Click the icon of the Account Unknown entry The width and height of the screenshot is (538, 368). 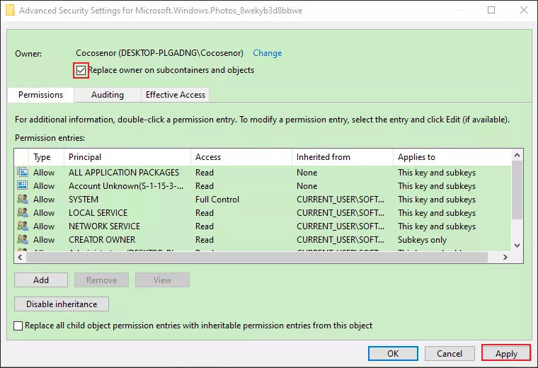click(x=23, y=185)
